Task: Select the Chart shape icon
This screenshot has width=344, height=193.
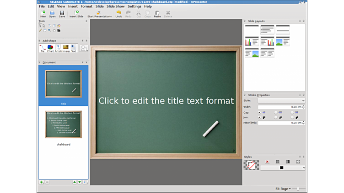Action: [50, 47]
